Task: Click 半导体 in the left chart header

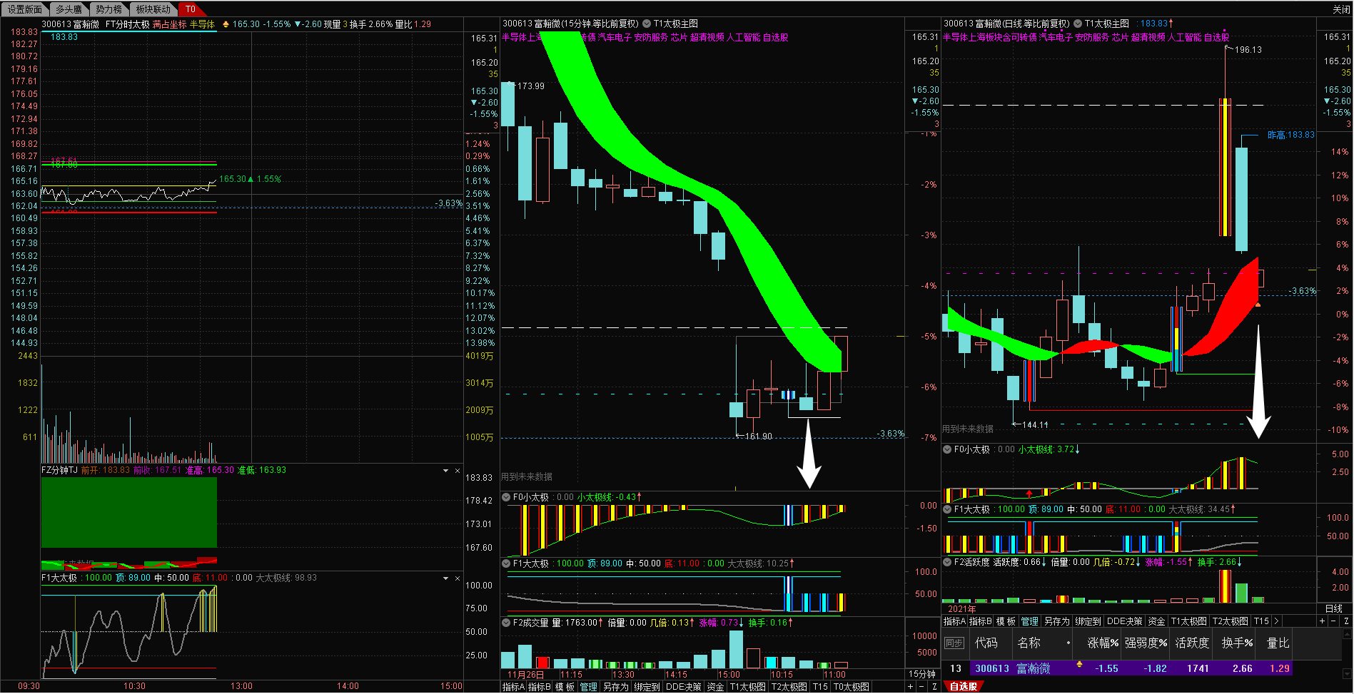Action: coord(202,24)
